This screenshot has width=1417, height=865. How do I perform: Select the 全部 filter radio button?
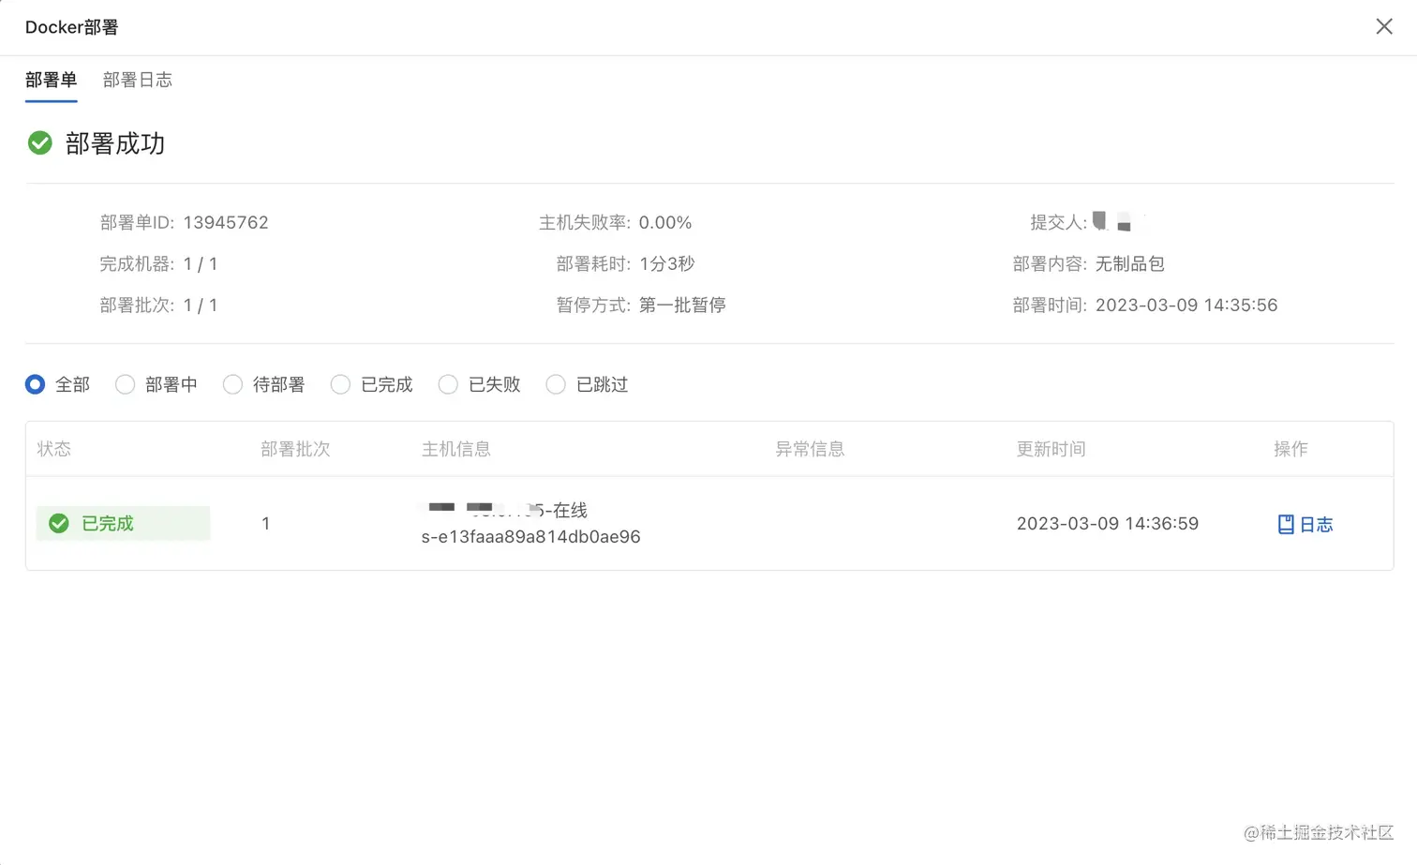tap(35, 384)
